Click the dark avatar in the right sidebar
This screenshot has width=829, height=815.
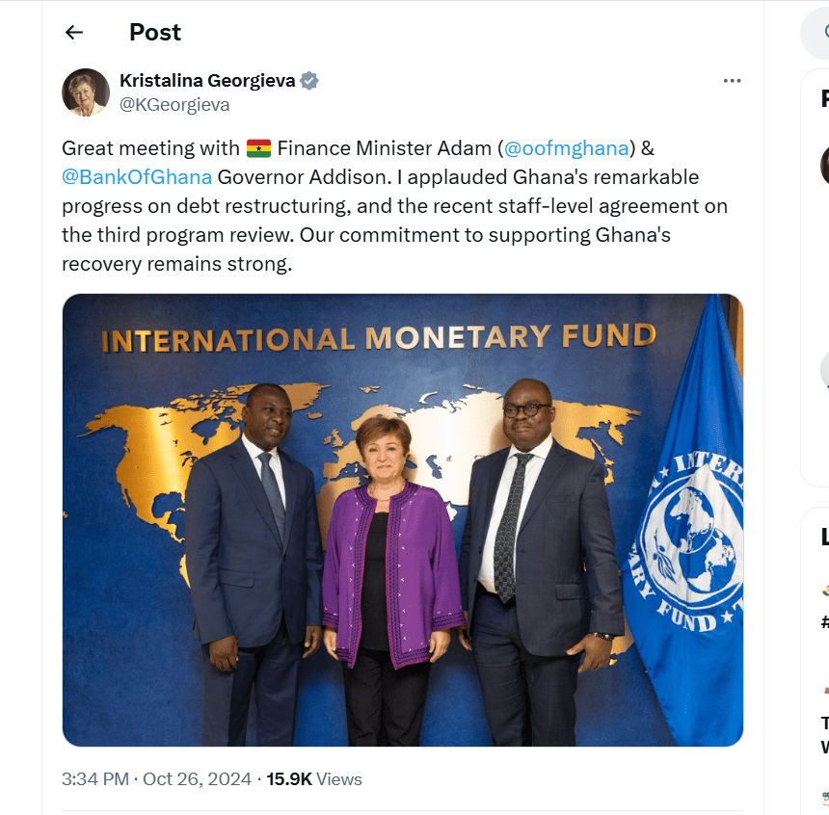click(x=824, y=165)
